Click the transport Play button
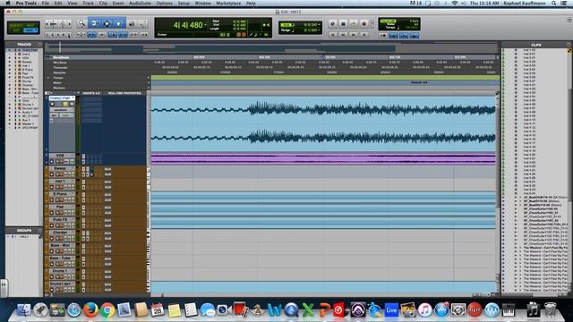 point(354,24)
